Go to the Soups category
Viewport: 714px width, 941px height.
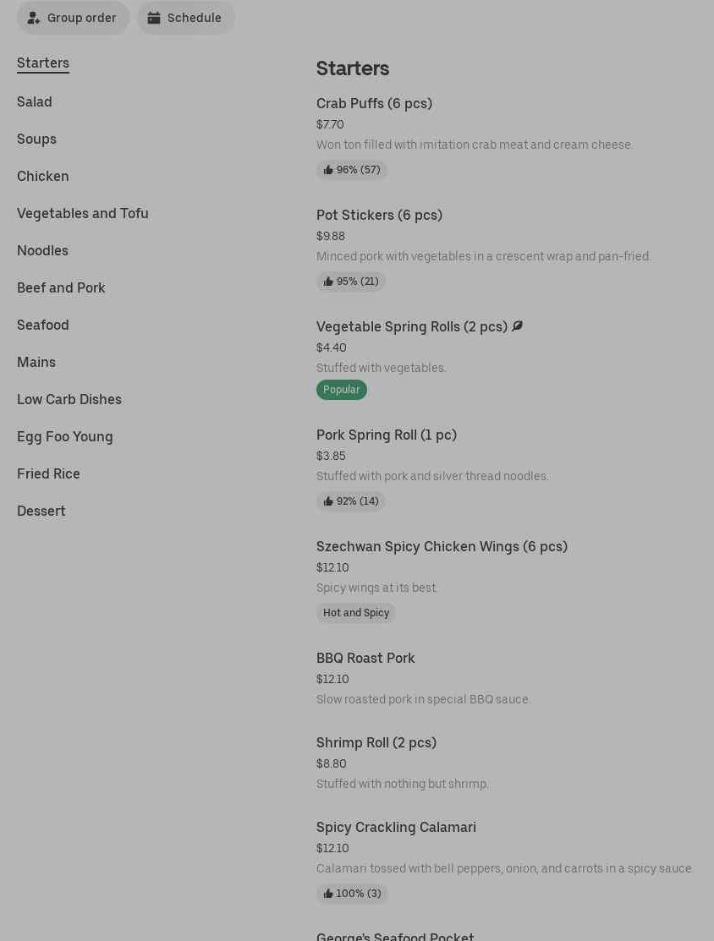(36, 139)
